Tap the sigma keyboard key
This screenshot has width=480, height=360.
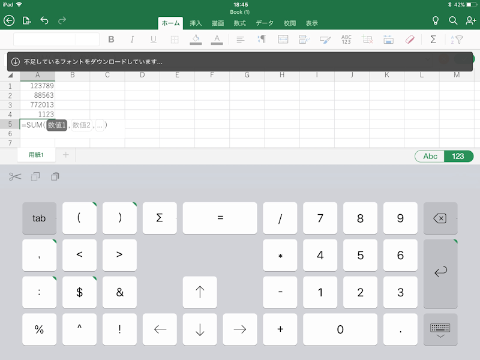point(160,218)
